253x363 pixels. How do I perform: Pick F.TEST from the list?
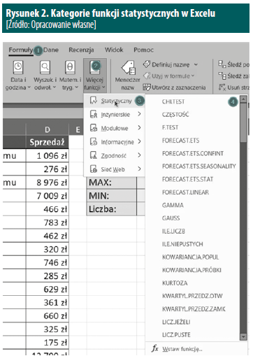(170, 127)
